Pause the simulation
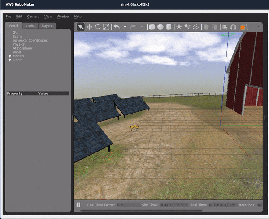269x219 pixels. pyautogui.click(x=78, y=205)
